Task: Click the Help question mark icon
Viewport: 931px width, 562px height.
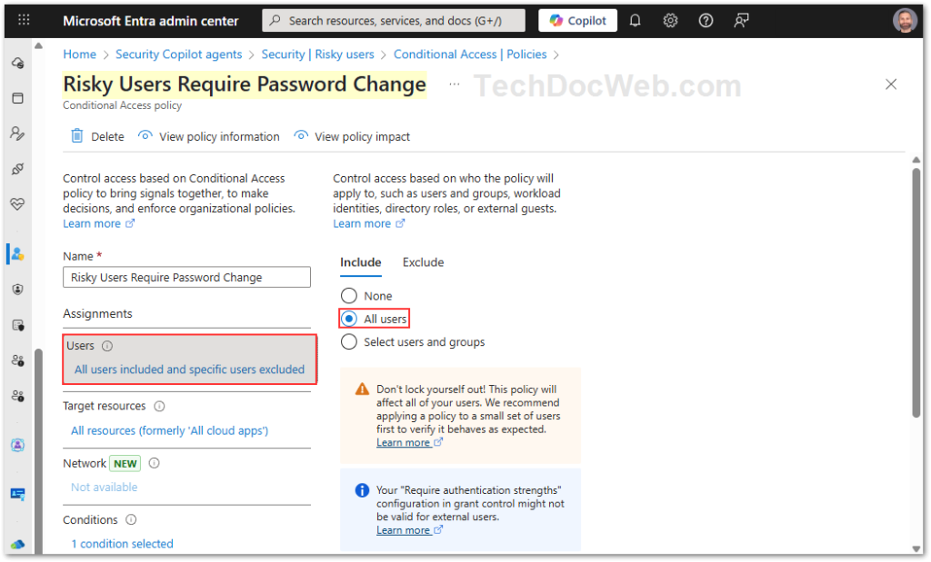Action: click(x=706, y=20)
